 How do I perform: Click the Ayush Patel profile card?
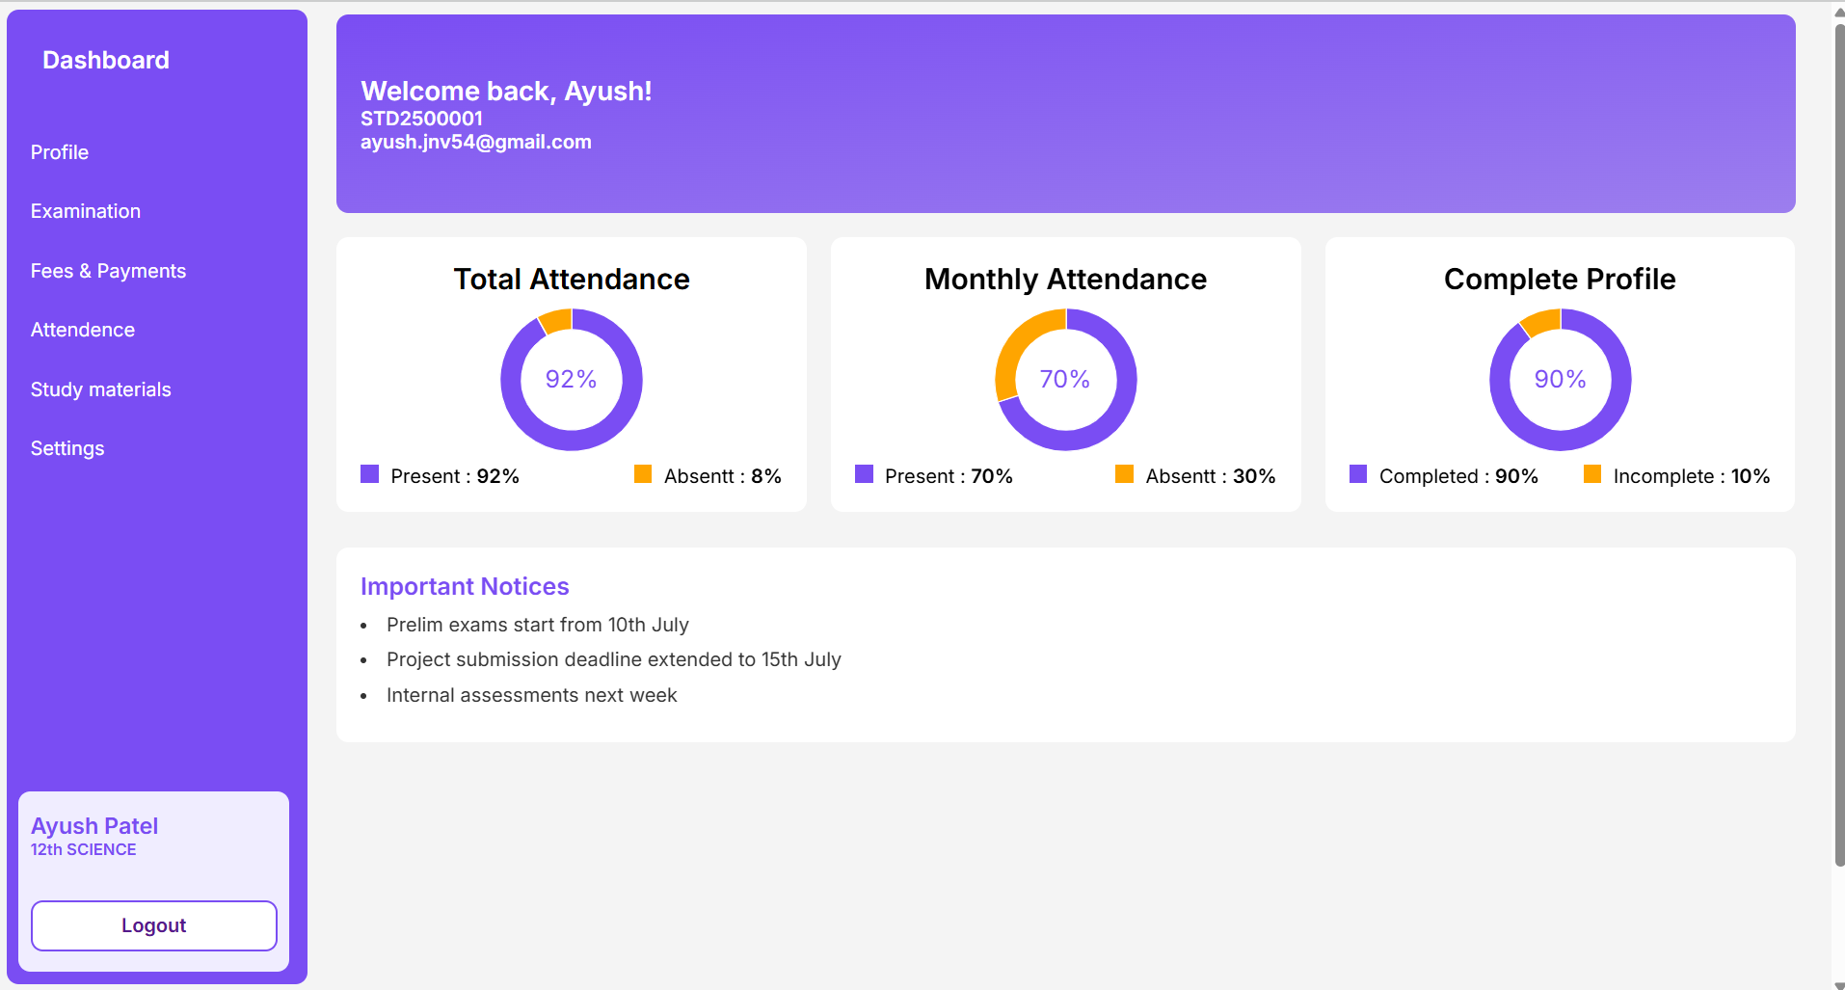coord(153,835)
